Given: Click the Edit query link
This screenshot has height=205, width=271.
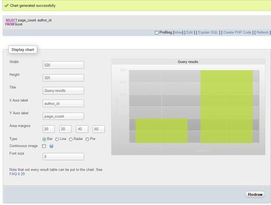Looking at the screenshot, I should tap(190, 33).
